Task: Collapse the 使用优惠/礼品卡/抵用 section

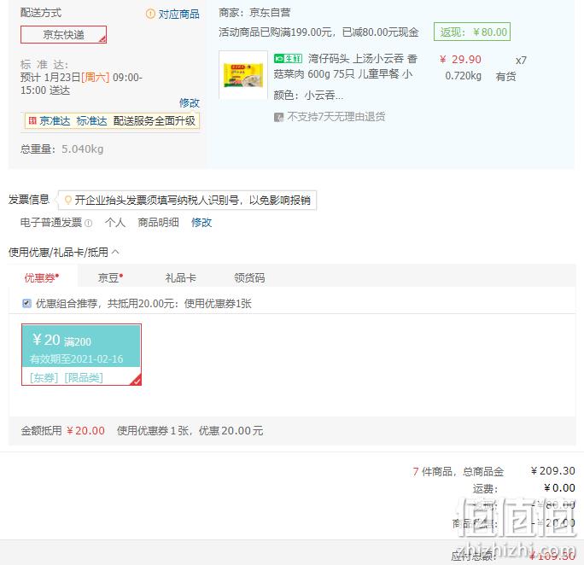Action: click(x=115, y=252)
